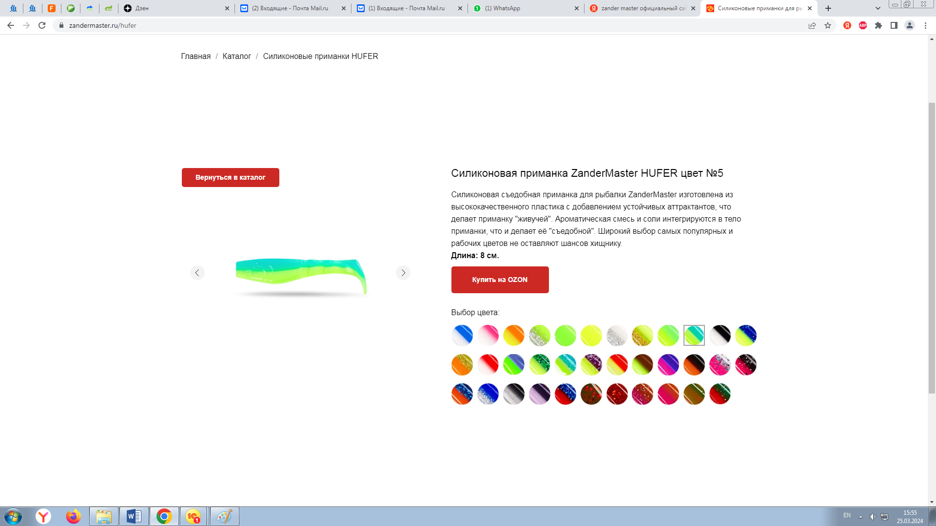The height and width of the screenshot is (526, 936).
Task: Show previous lure image with left arrow
Action: point(197,273)
